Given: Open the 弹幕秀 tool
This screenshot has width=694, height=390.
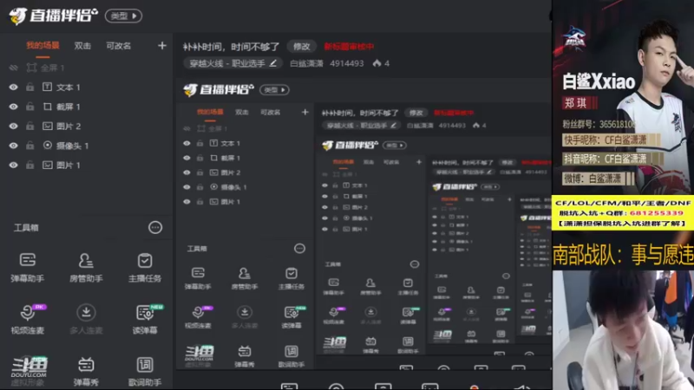Looking at the screenshot, I should click(86, 372).
